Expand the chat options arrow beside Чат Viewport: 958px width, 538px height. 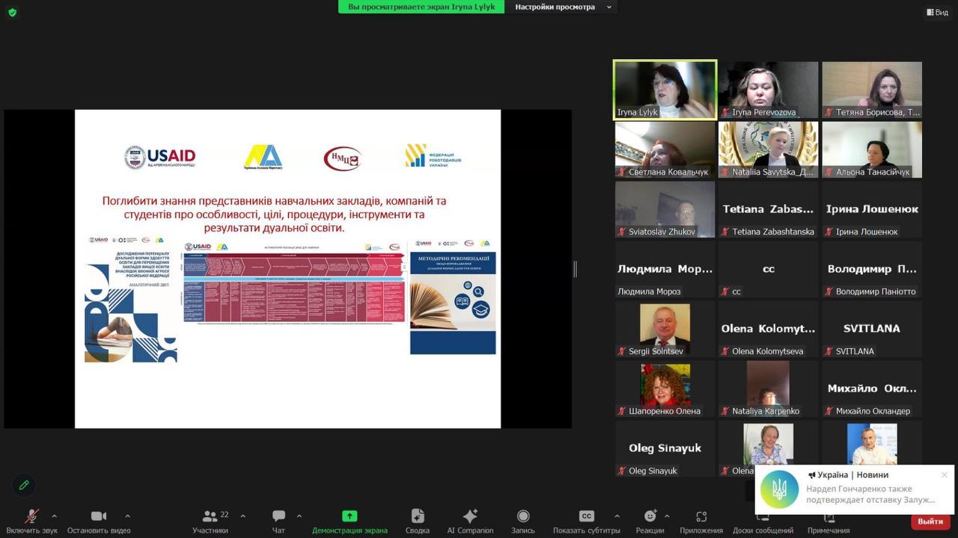click(299, 516)
